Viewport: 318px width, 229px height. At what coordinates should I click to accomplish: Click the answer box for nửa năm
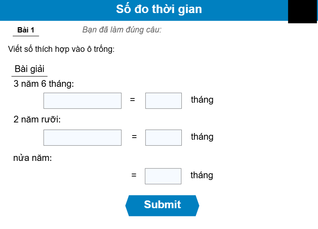point(163,175)
